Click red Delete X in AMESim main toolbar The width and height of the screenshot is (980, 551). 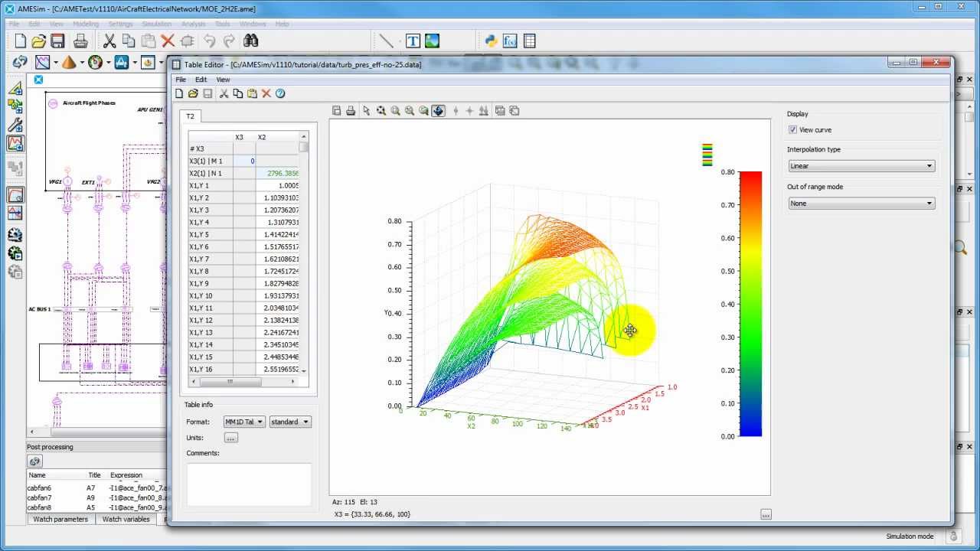168,41
